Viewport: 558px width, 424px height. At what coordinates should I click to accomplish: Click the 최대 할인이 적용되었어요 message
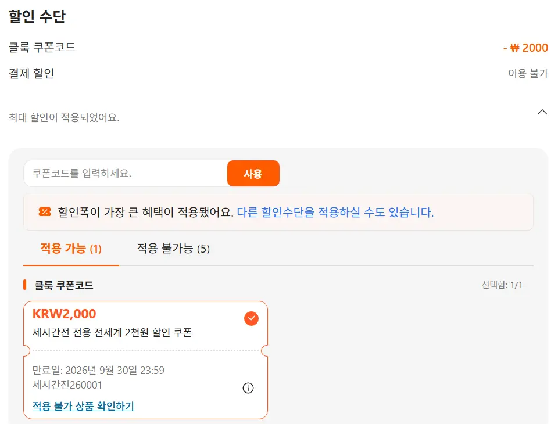[64, 117]
